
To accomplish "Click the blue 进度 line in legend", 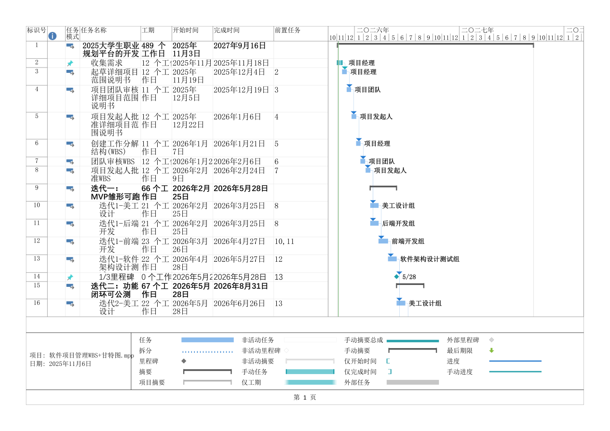I will click(x=515, y=361).
